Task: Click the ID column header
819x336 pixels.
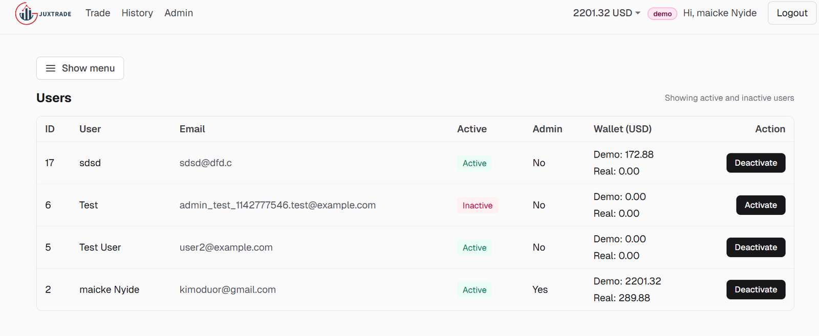Action: tap(50, 129)
